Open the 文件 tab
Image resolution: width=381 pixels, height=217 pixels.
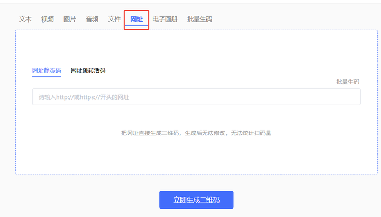coord(114,19)
